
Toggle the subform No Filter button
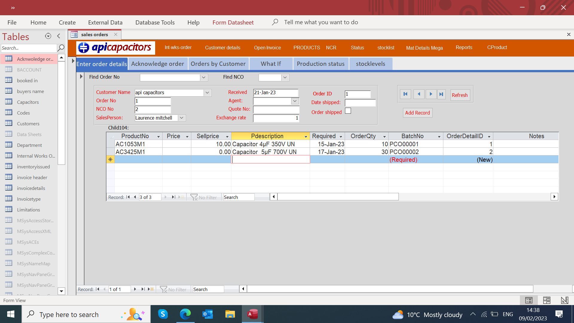point(204,197)
